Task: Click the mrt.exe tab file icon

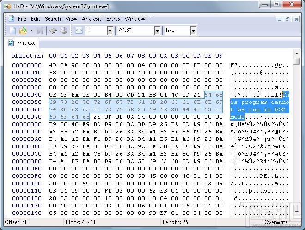Action: [x=11, y=43]
